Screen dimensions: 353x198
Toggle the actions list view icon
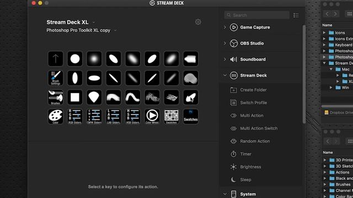(296, 15)
